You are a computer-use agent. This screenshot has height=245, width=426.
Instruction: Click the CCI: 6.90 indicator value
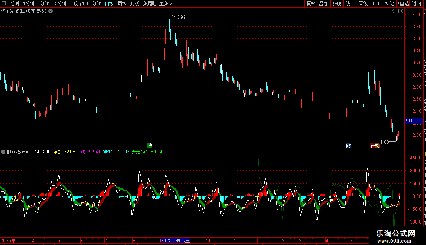coord(41,152)
